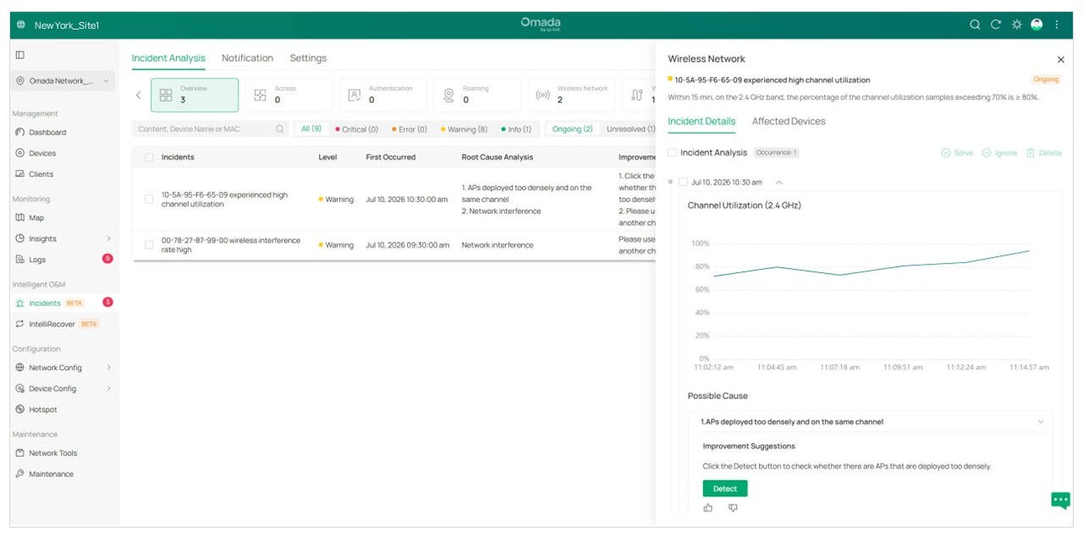Check the 10-5A-95-F6-65-09 incident row checkbox

(x=149, y=200)
